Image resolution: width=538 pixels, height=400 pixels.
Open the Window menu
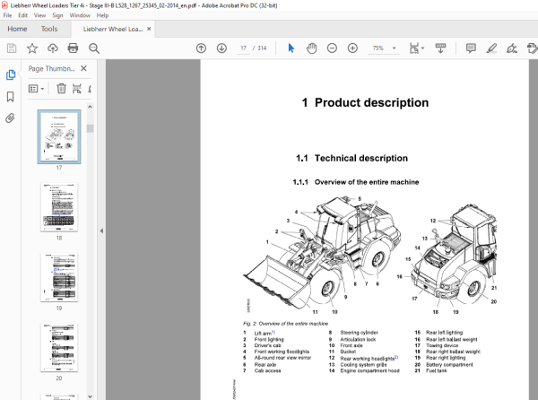pyautogui.click(x=80, y=15)
